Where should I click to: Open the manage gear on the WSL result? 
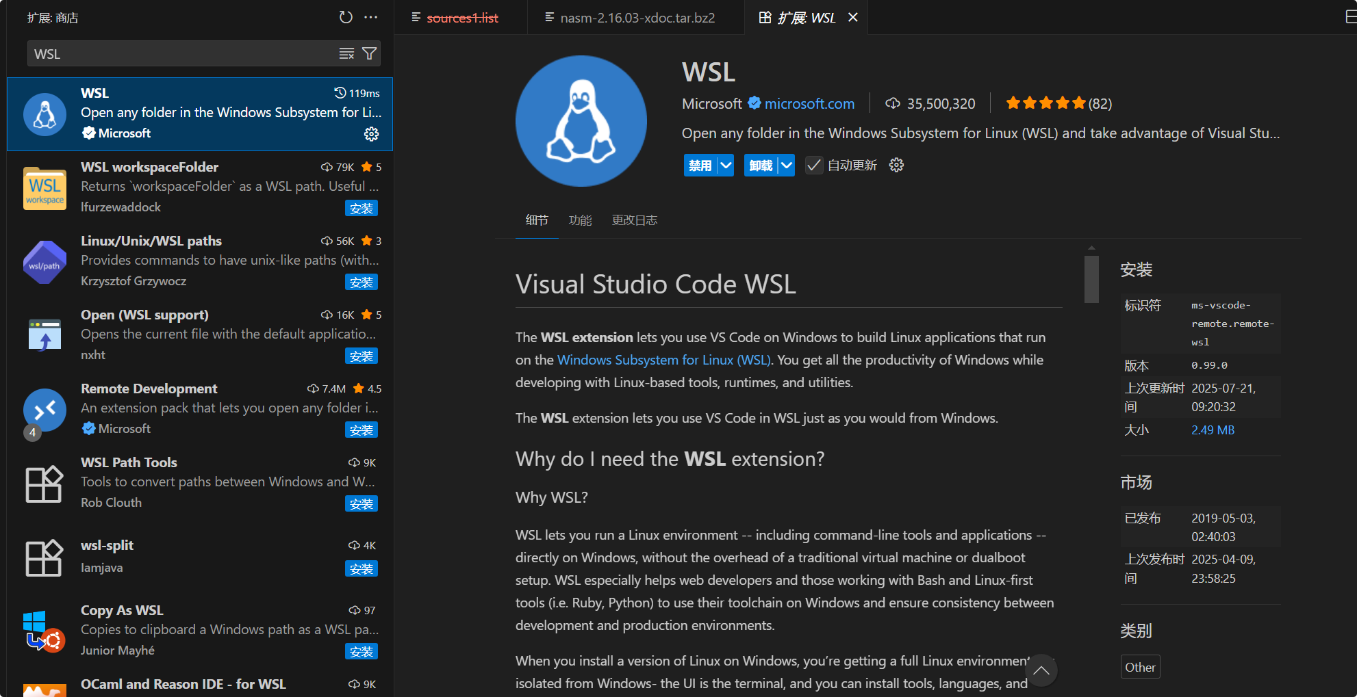pyautogui.click(x=372, y=134)
